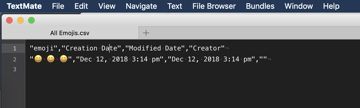
Task: Click the first grinning emoji in line 2
Action: point(38,59)
